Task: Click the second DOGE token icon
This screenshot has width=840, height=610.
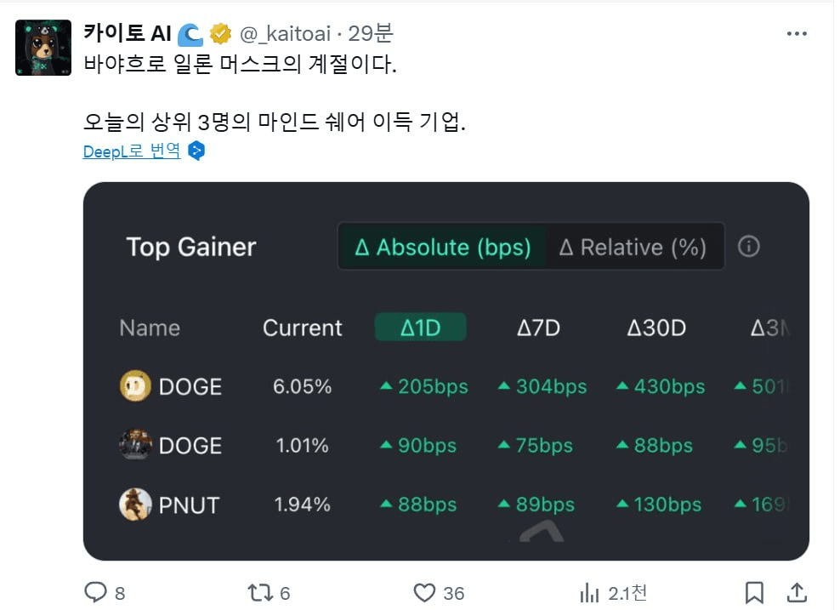Action: click(135, 445)
